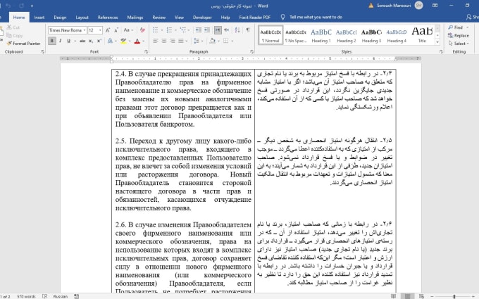Expand the Styles gallery
The image size is (479, 299).
pos(437,42)
